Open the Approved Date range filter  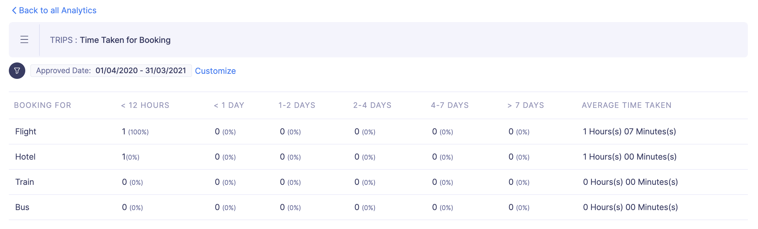pos(111,71)
